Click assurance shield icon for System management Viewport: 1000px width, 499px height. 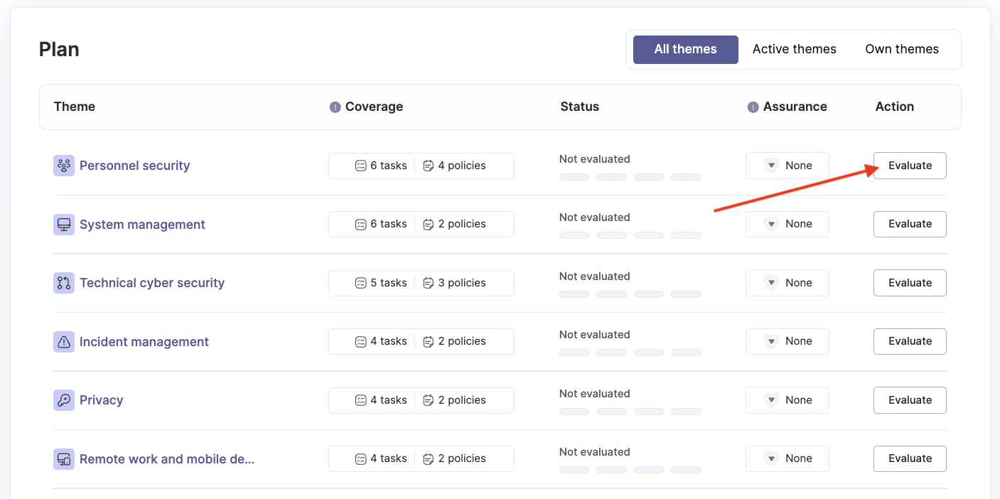[x=772, y=224]
